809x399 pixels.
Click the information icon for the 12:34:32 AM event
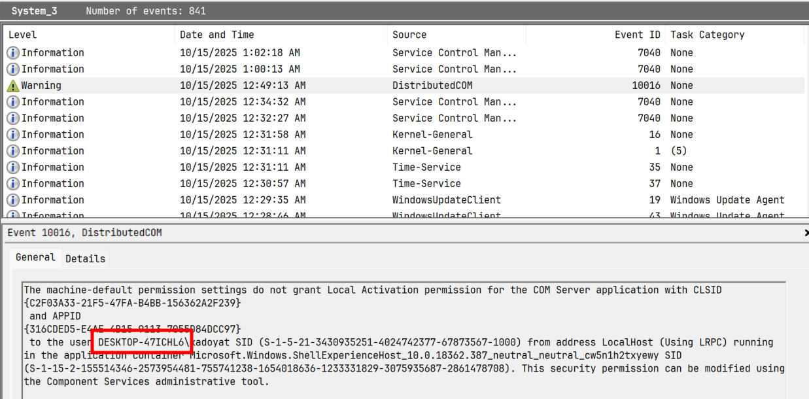click(x=13, y=102)
